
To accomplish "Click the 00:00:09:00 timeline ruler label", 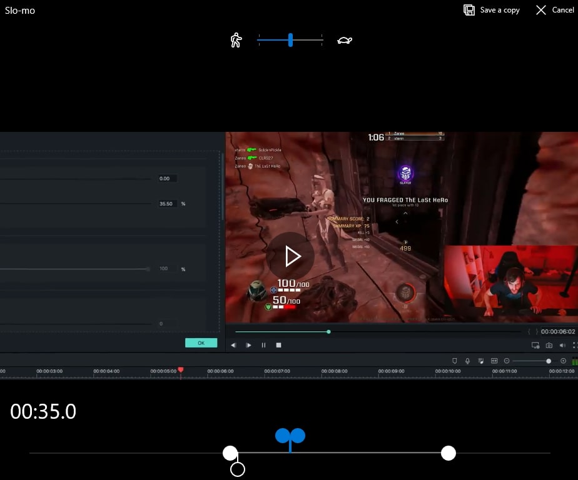I will point(391,371).
